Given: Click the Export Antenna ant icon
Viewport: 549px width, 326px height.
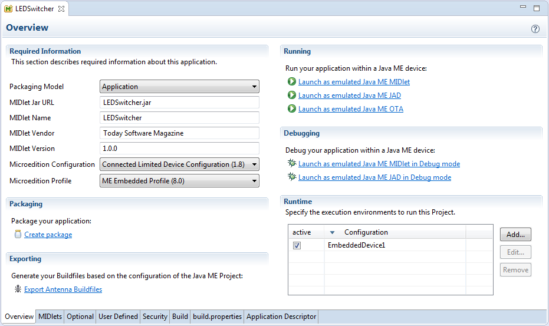Looking at the screenshot, I should pos(18,289).
